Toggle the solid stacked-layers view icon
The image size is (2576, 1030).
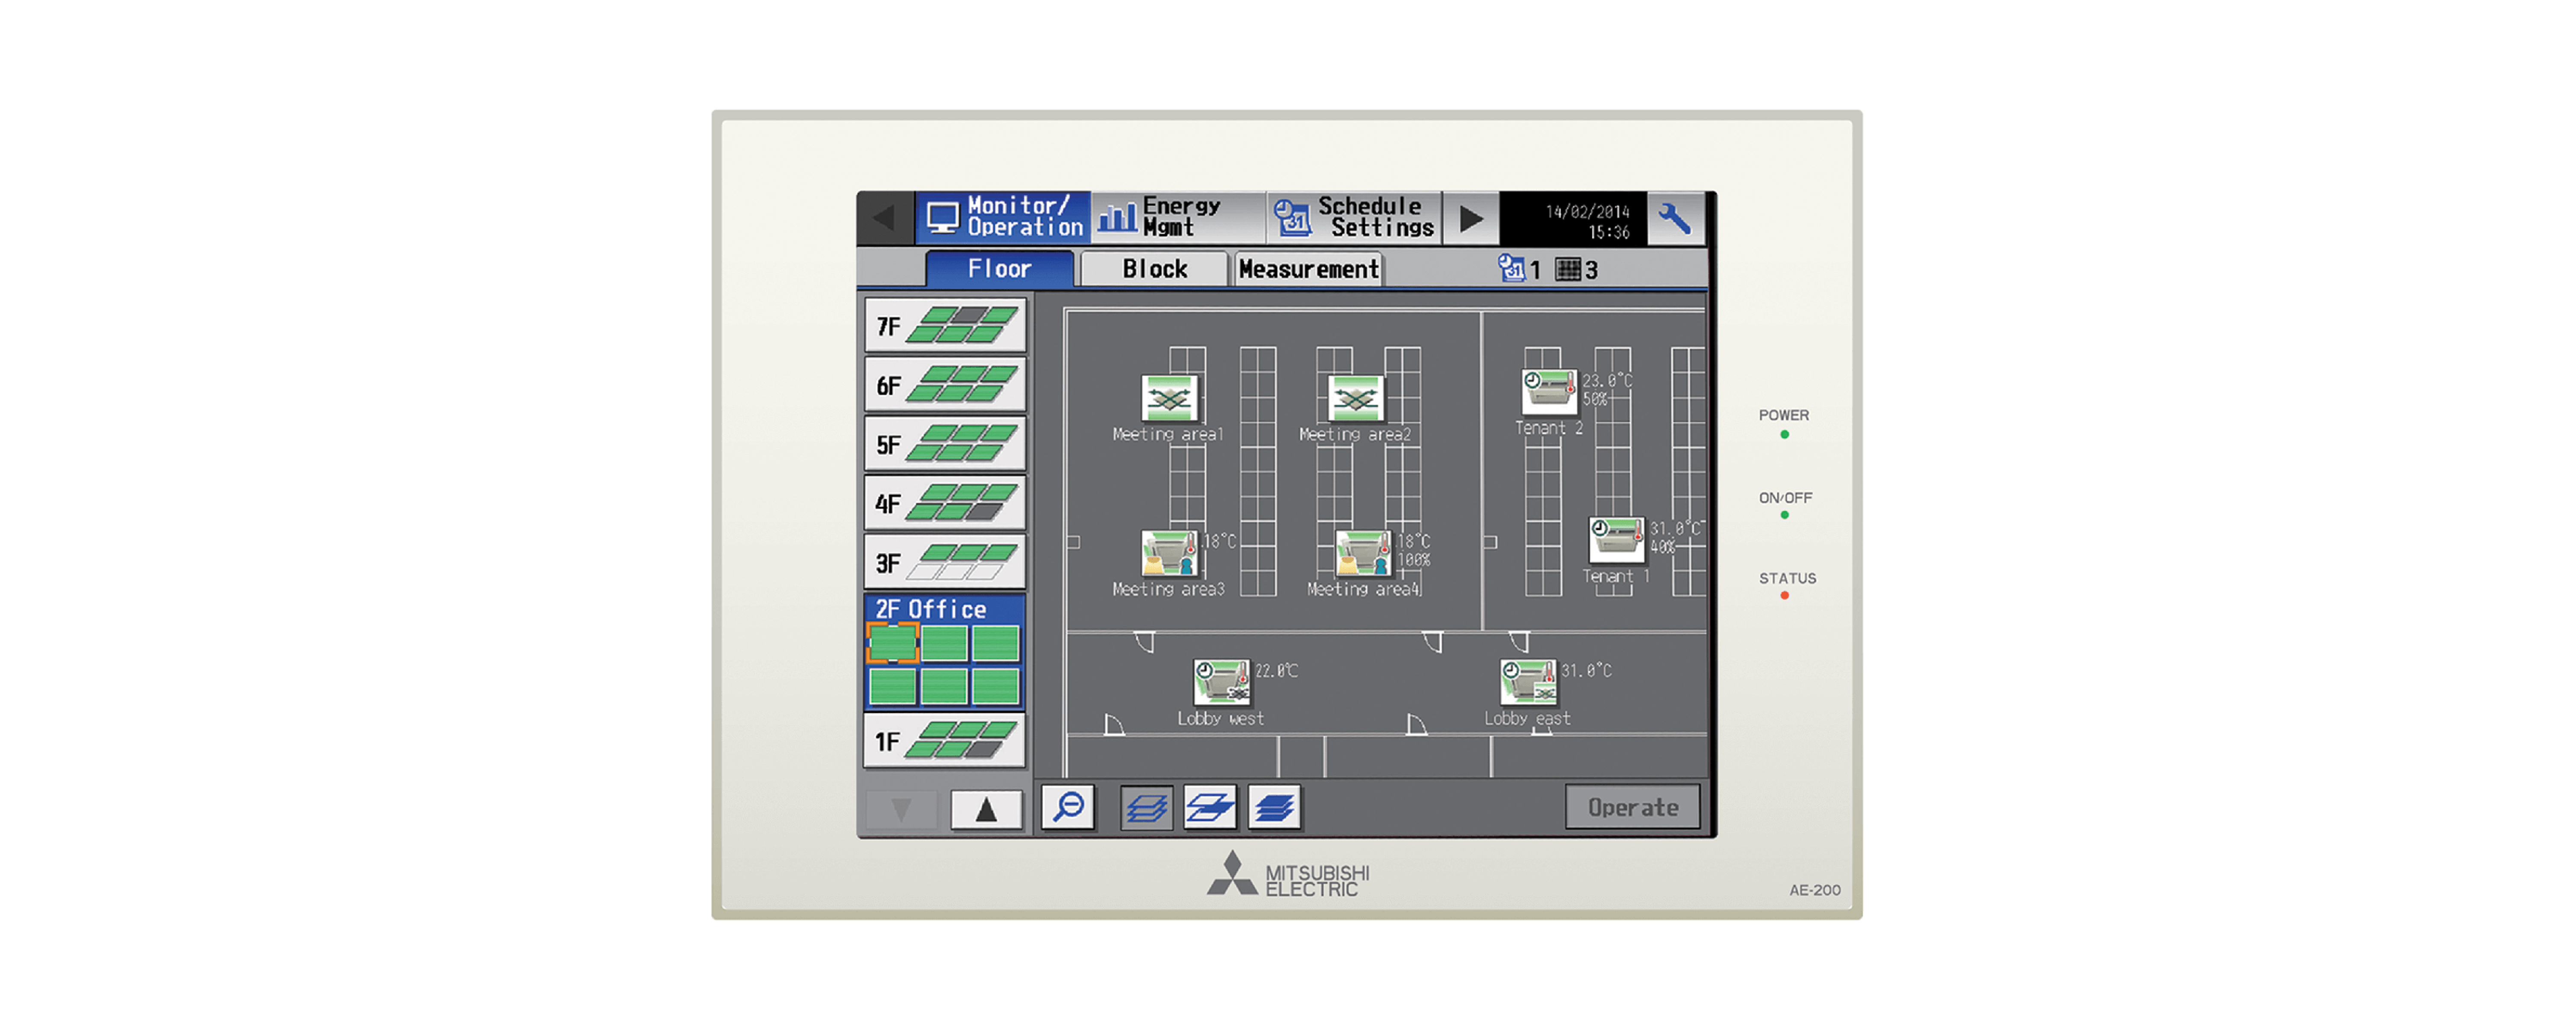(x=1274, y=806)
